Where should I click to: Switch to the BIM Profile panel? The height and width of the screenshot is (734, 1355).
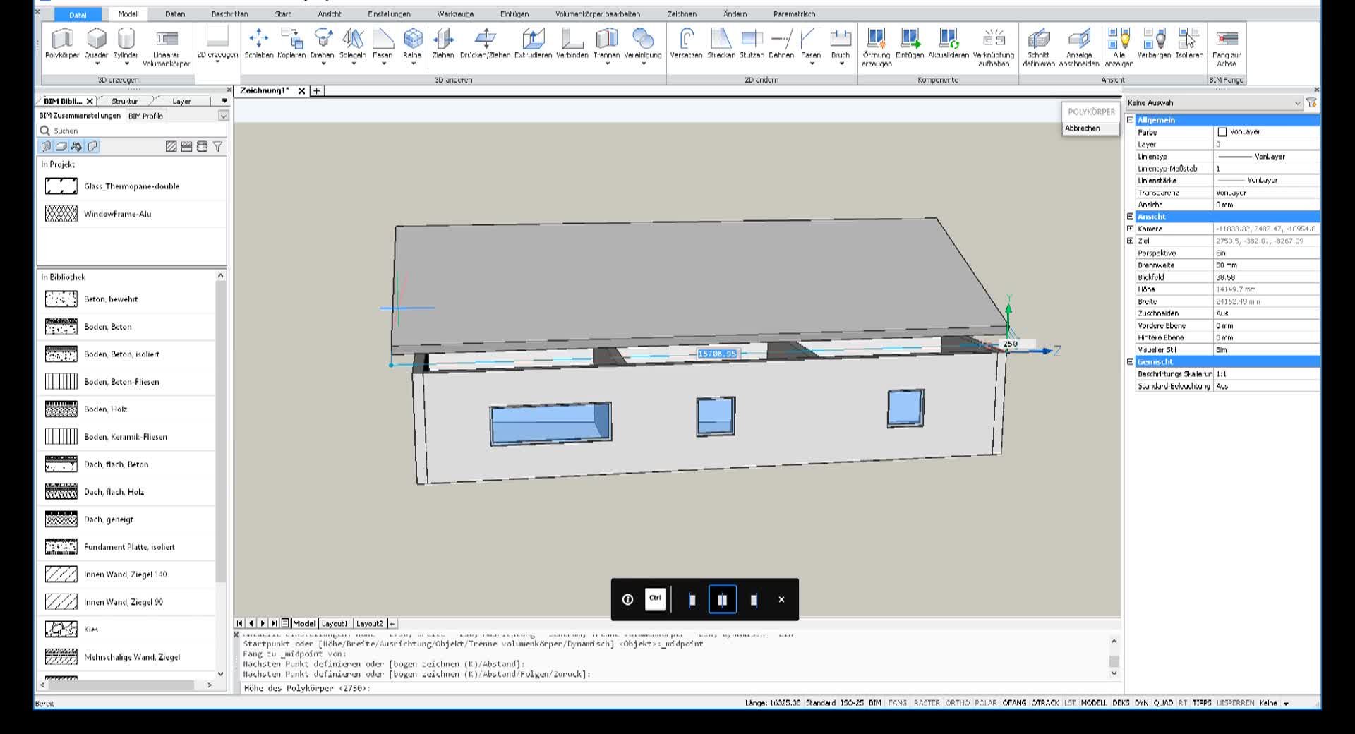tap(145, 116)
